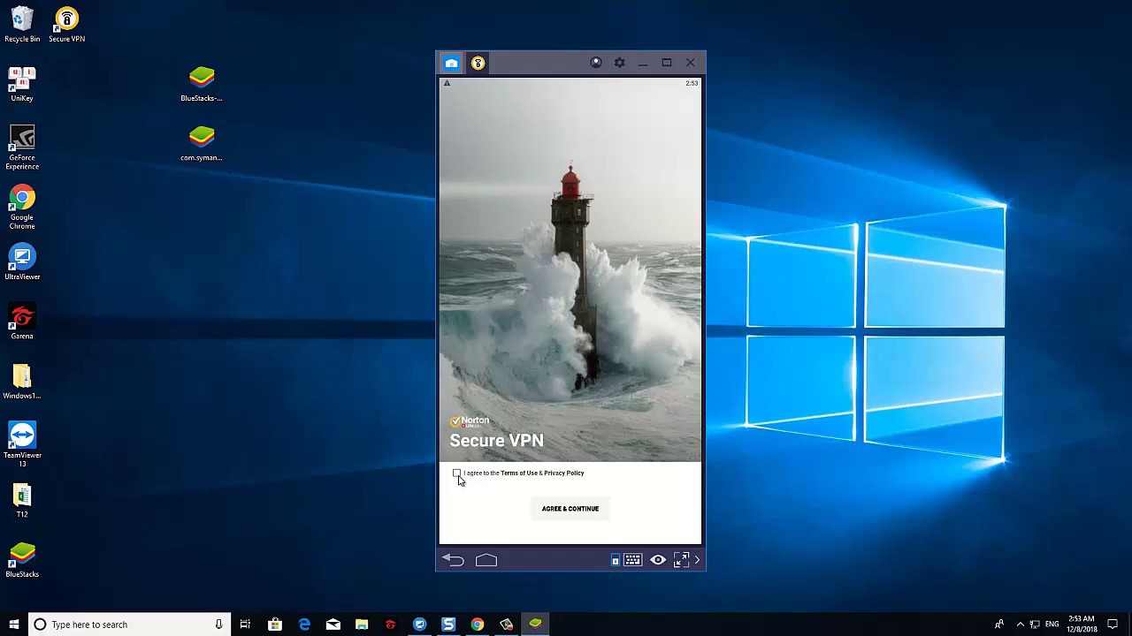Image resolution: width=1132 pixels, height=636 pixels.
Task: Tap the Android back arrow
Action: tap(453, 560)
